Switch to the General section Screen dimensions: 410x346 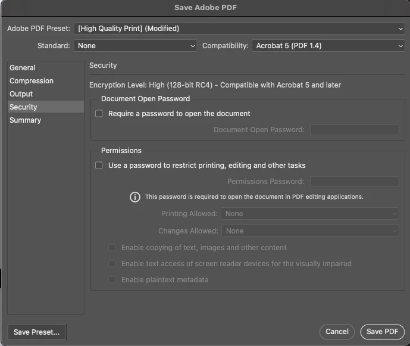click(46, 68)
